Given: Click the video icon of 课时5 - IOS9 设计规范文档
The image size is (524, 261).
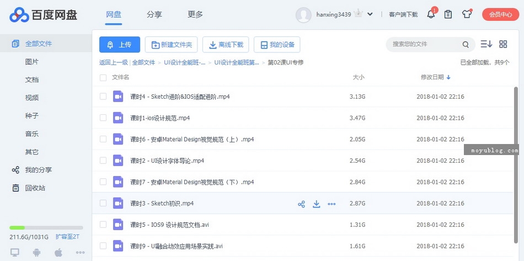Looking at the screenshot, I should 118,225.
